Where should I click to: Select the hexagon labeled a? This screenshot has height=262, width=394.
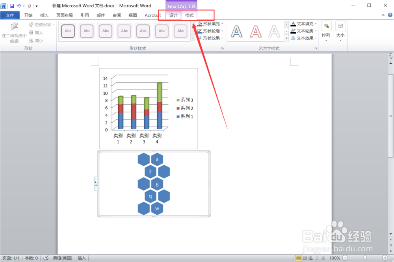(157, 159)
